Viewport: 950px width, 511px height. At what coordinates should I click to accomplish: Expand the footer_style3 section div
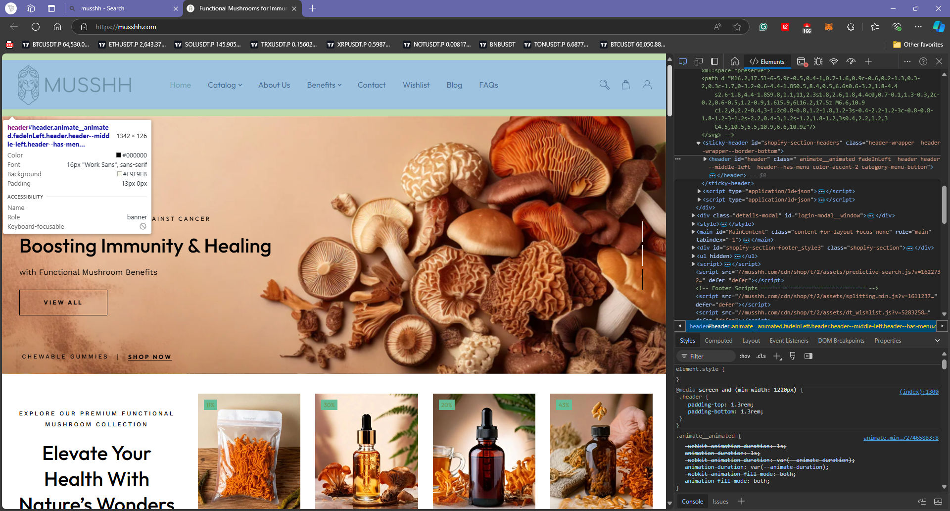point(693,248)
